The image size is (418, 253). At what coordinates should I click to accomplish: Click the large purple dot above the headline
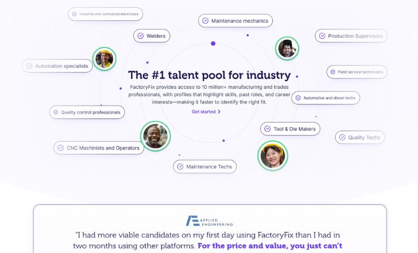click(x=213, y=43)
